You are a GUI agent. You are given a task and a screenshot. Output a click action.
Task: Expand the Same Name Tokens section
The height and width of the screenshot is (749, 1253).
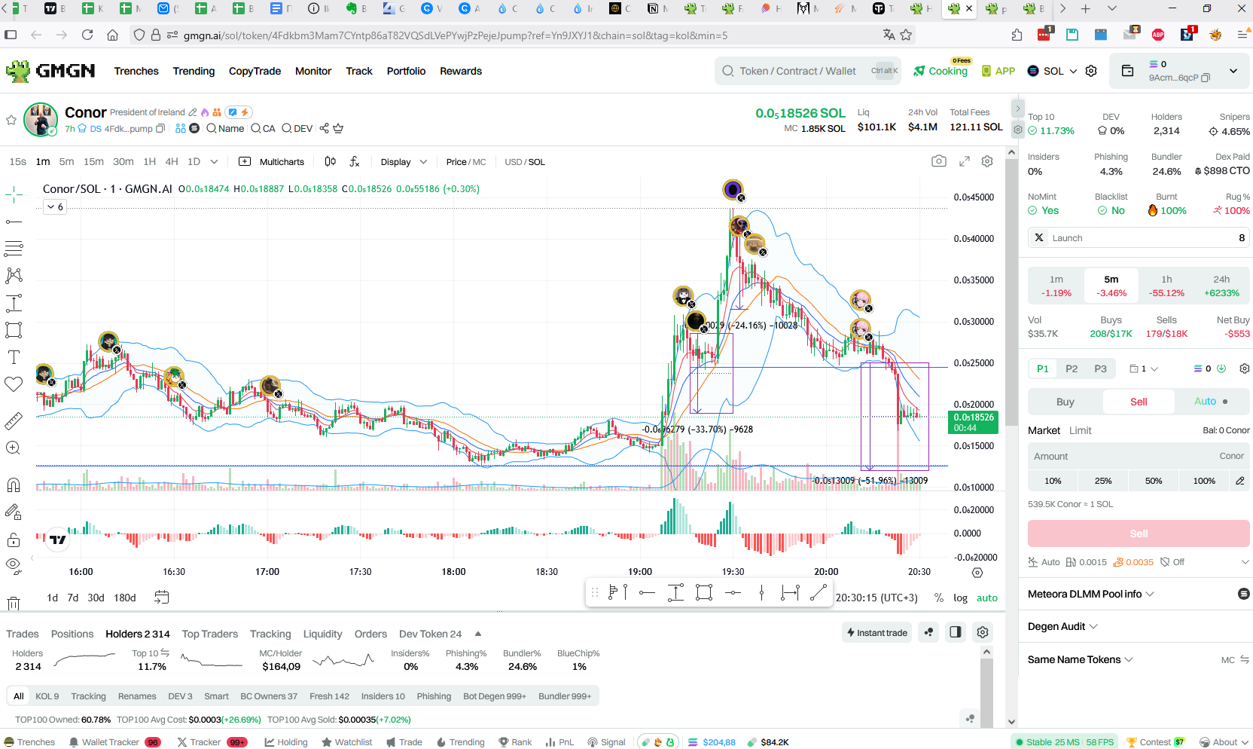coord(1080,659)
